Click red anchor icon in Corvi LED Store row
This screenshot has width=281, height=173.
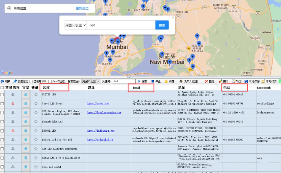pyautogui.click(x=13, y=103)
